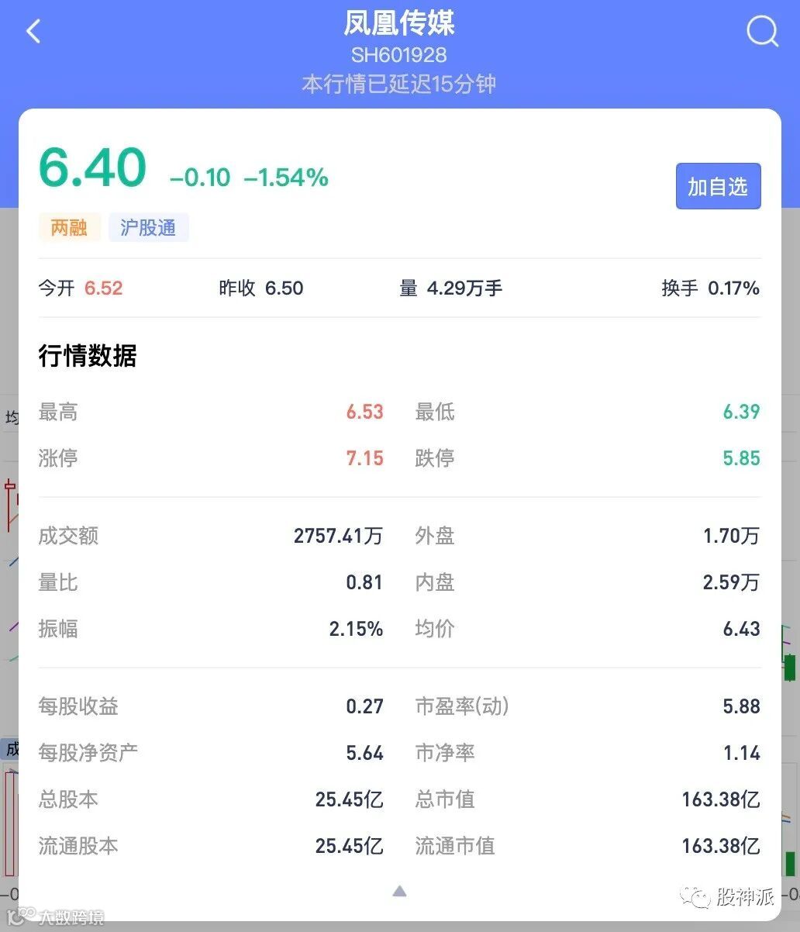Select the 每股净资产 label
This screenshot has width=800, height=932.
coord(88,753)
